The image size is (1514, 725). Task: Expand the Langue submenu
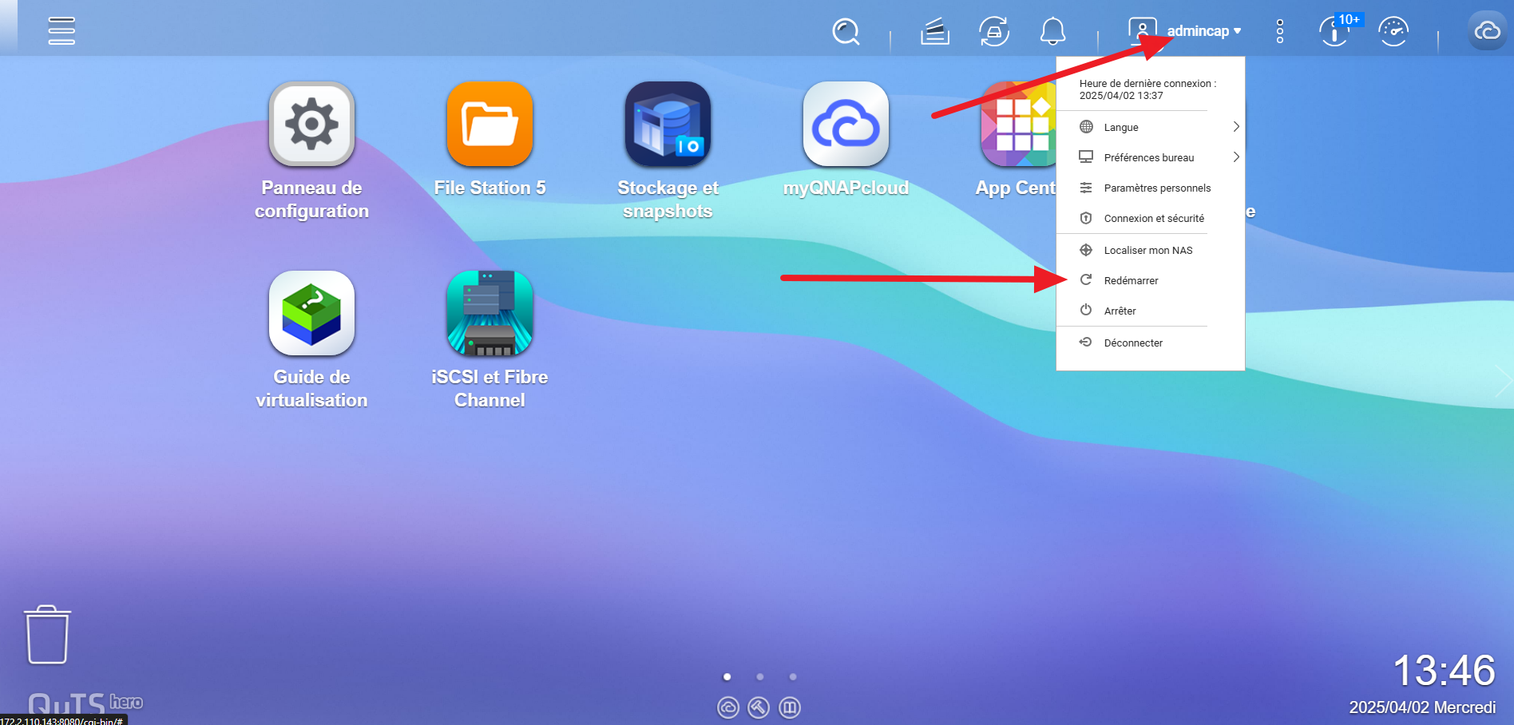pos(1151,127)
